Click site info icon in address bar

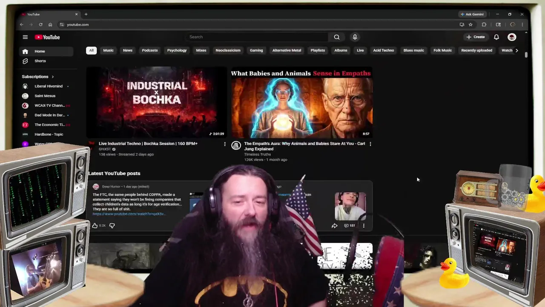click(62, 25)
